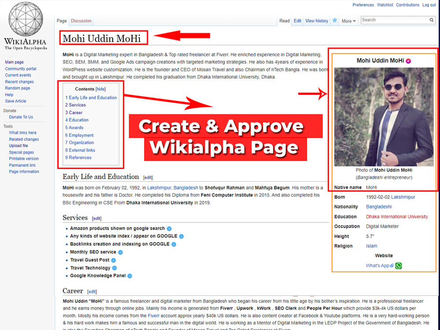Click Save Article in sidebar
Screen dimensions: 440x330
pos(15,101)
